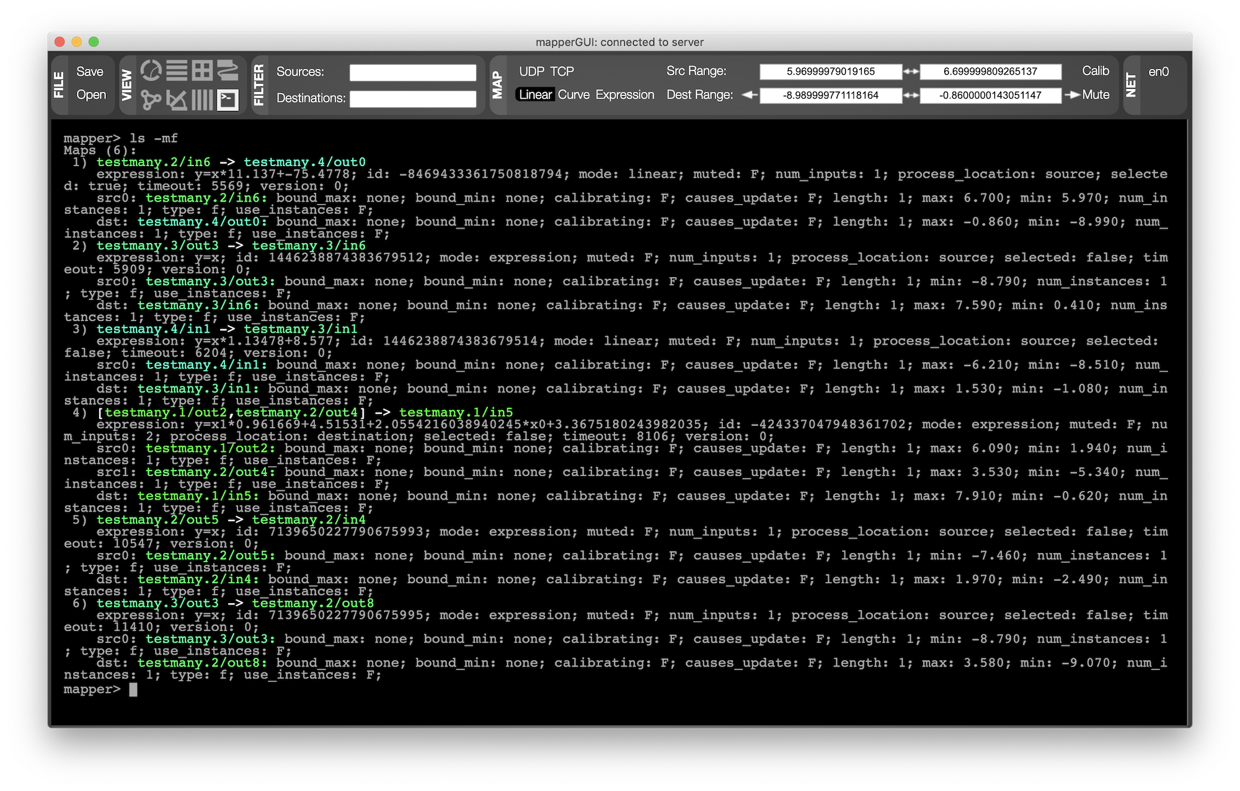Viewport: 1240px width, 791px height.
Task: Swap source range min and max arrows
Action: coord(911,71)
